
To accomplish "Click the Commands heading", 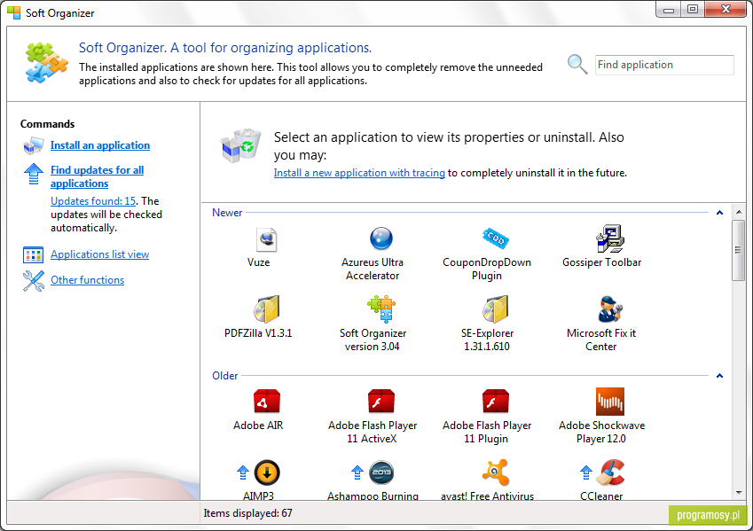I will click(48, 124).
